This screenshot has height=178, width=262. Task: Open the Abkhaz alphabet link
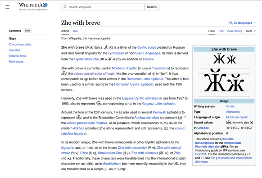tap(147, 118)
